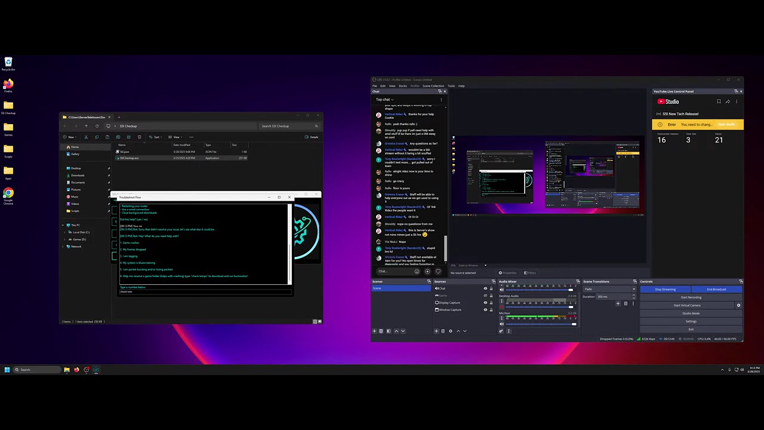Click Start Virtual Camera button

pos(687,305)
